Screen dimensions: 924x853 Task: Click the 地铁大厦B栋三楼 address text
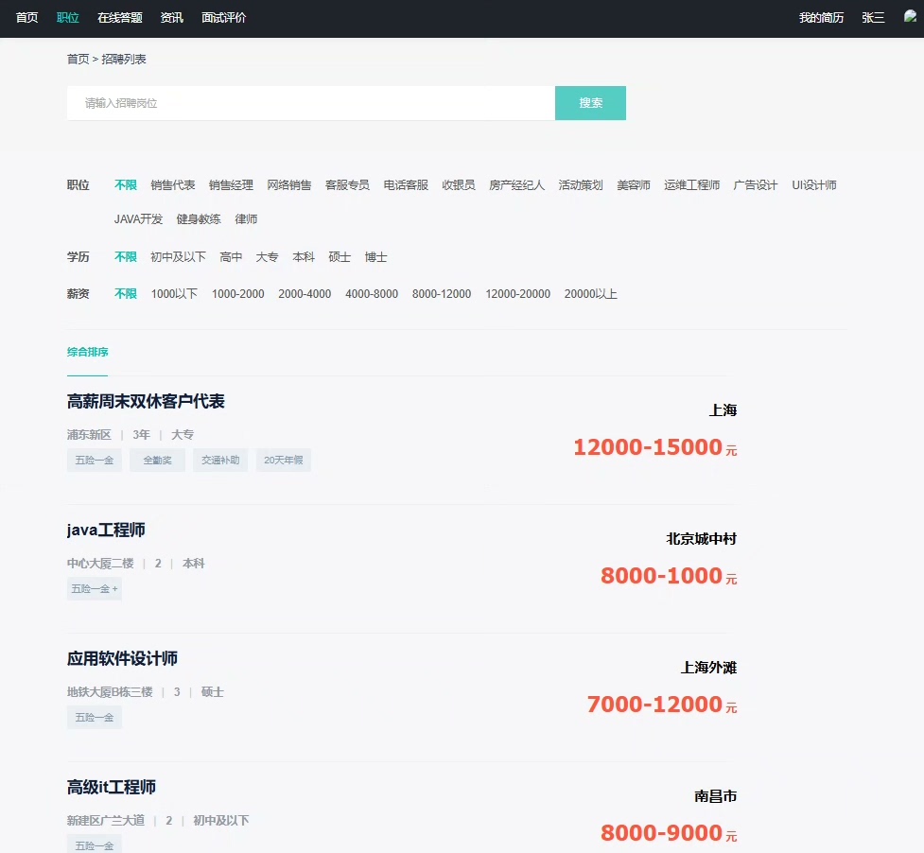pos(110,692)
